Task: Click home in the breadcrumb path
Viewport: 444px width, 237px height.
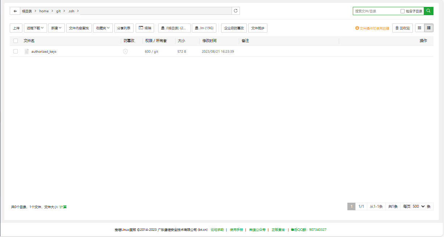Action: [44, 11]
